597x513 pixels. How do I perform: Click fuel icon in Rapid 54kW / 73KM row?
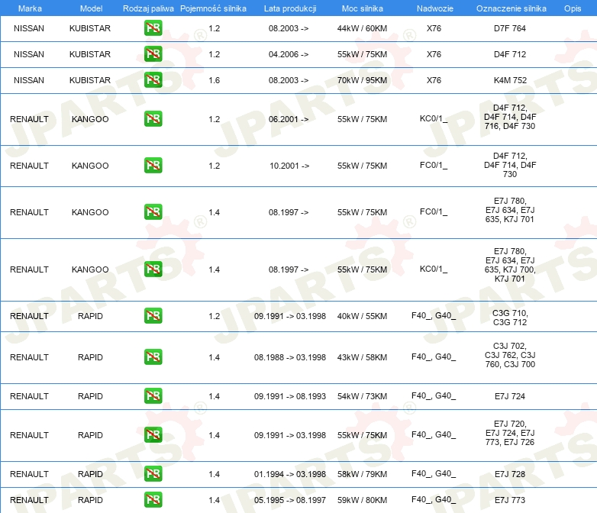153,395
